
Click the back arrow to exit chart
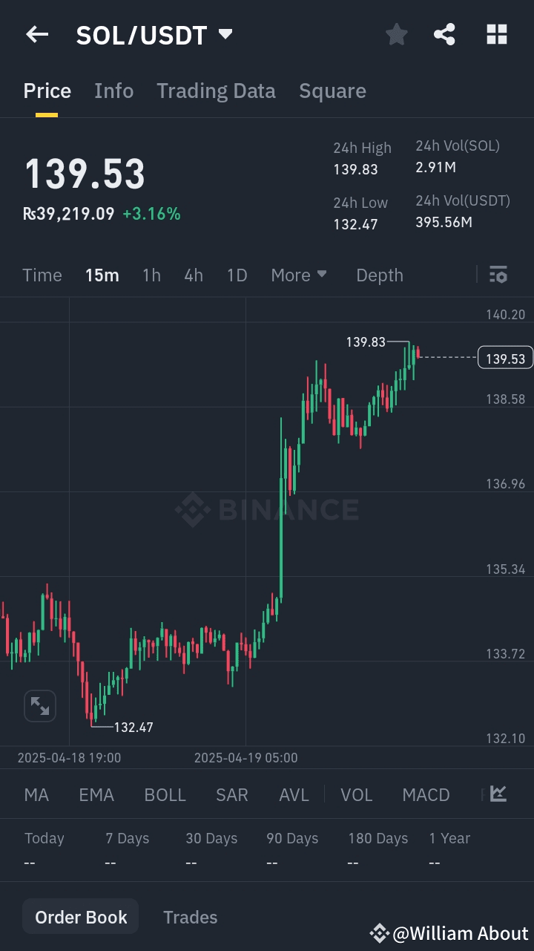37,34
